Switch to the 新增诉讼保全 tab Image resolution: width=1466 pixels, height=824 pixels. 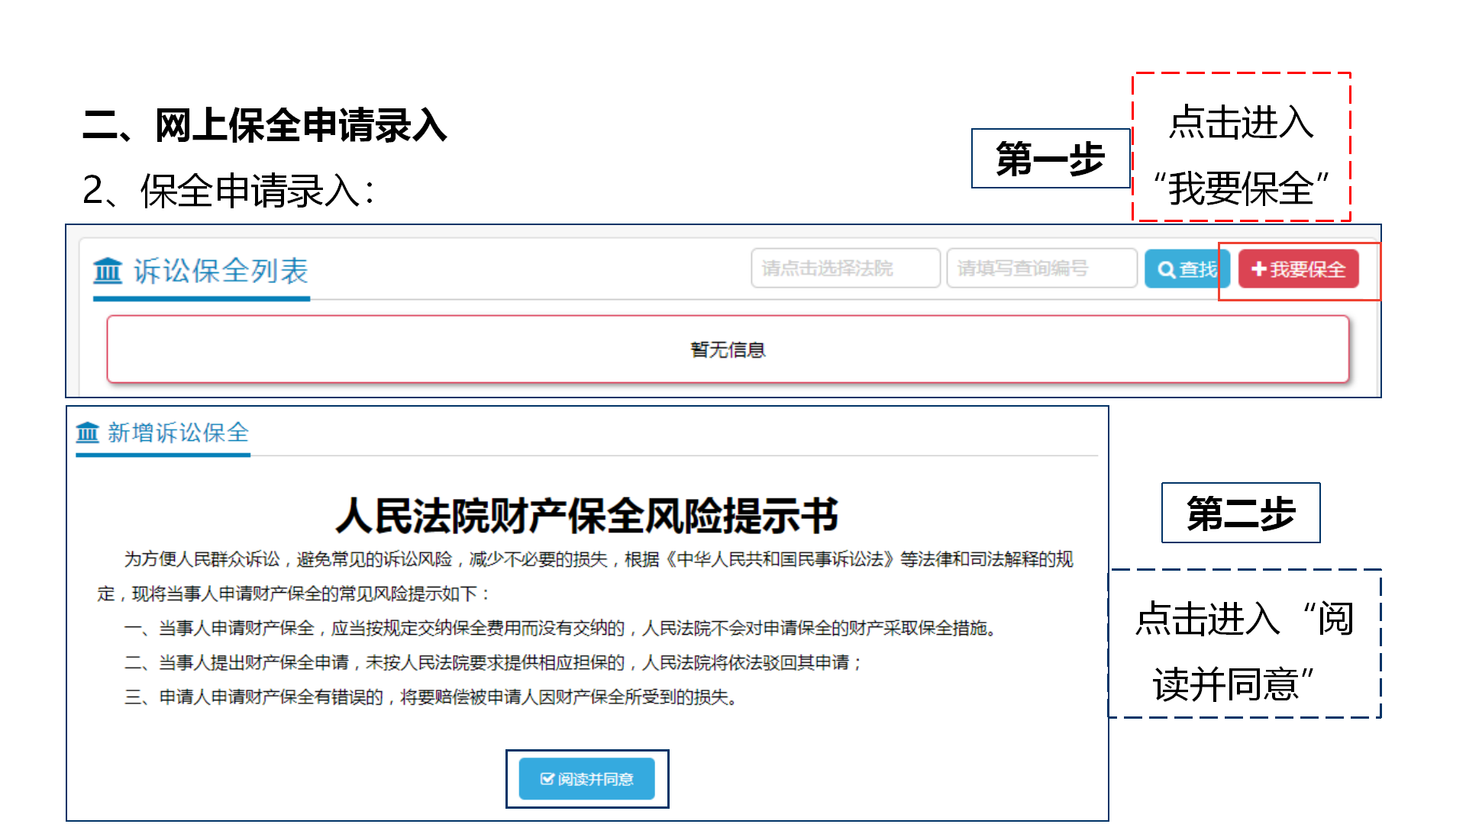pos(177,433)
